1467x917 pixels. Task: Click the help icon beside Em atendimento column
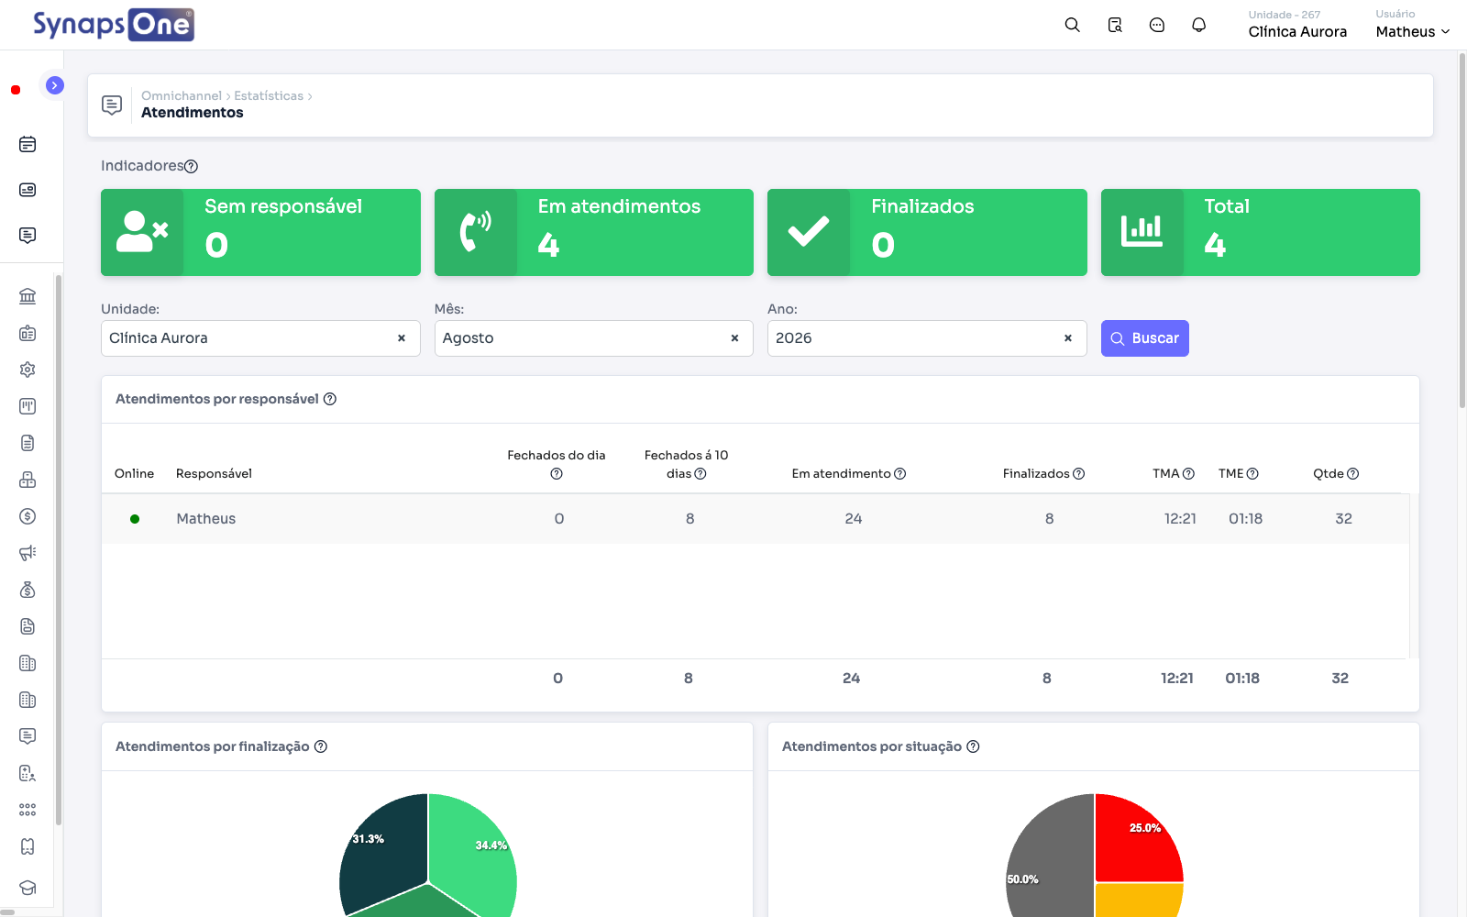[x=900, y=474]
